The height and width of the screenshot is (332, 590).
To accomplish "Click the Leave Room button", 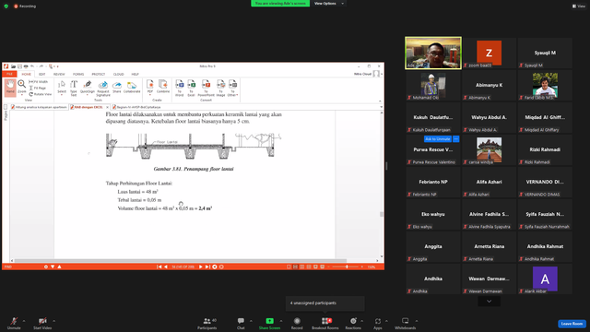I will click(572, 324).
